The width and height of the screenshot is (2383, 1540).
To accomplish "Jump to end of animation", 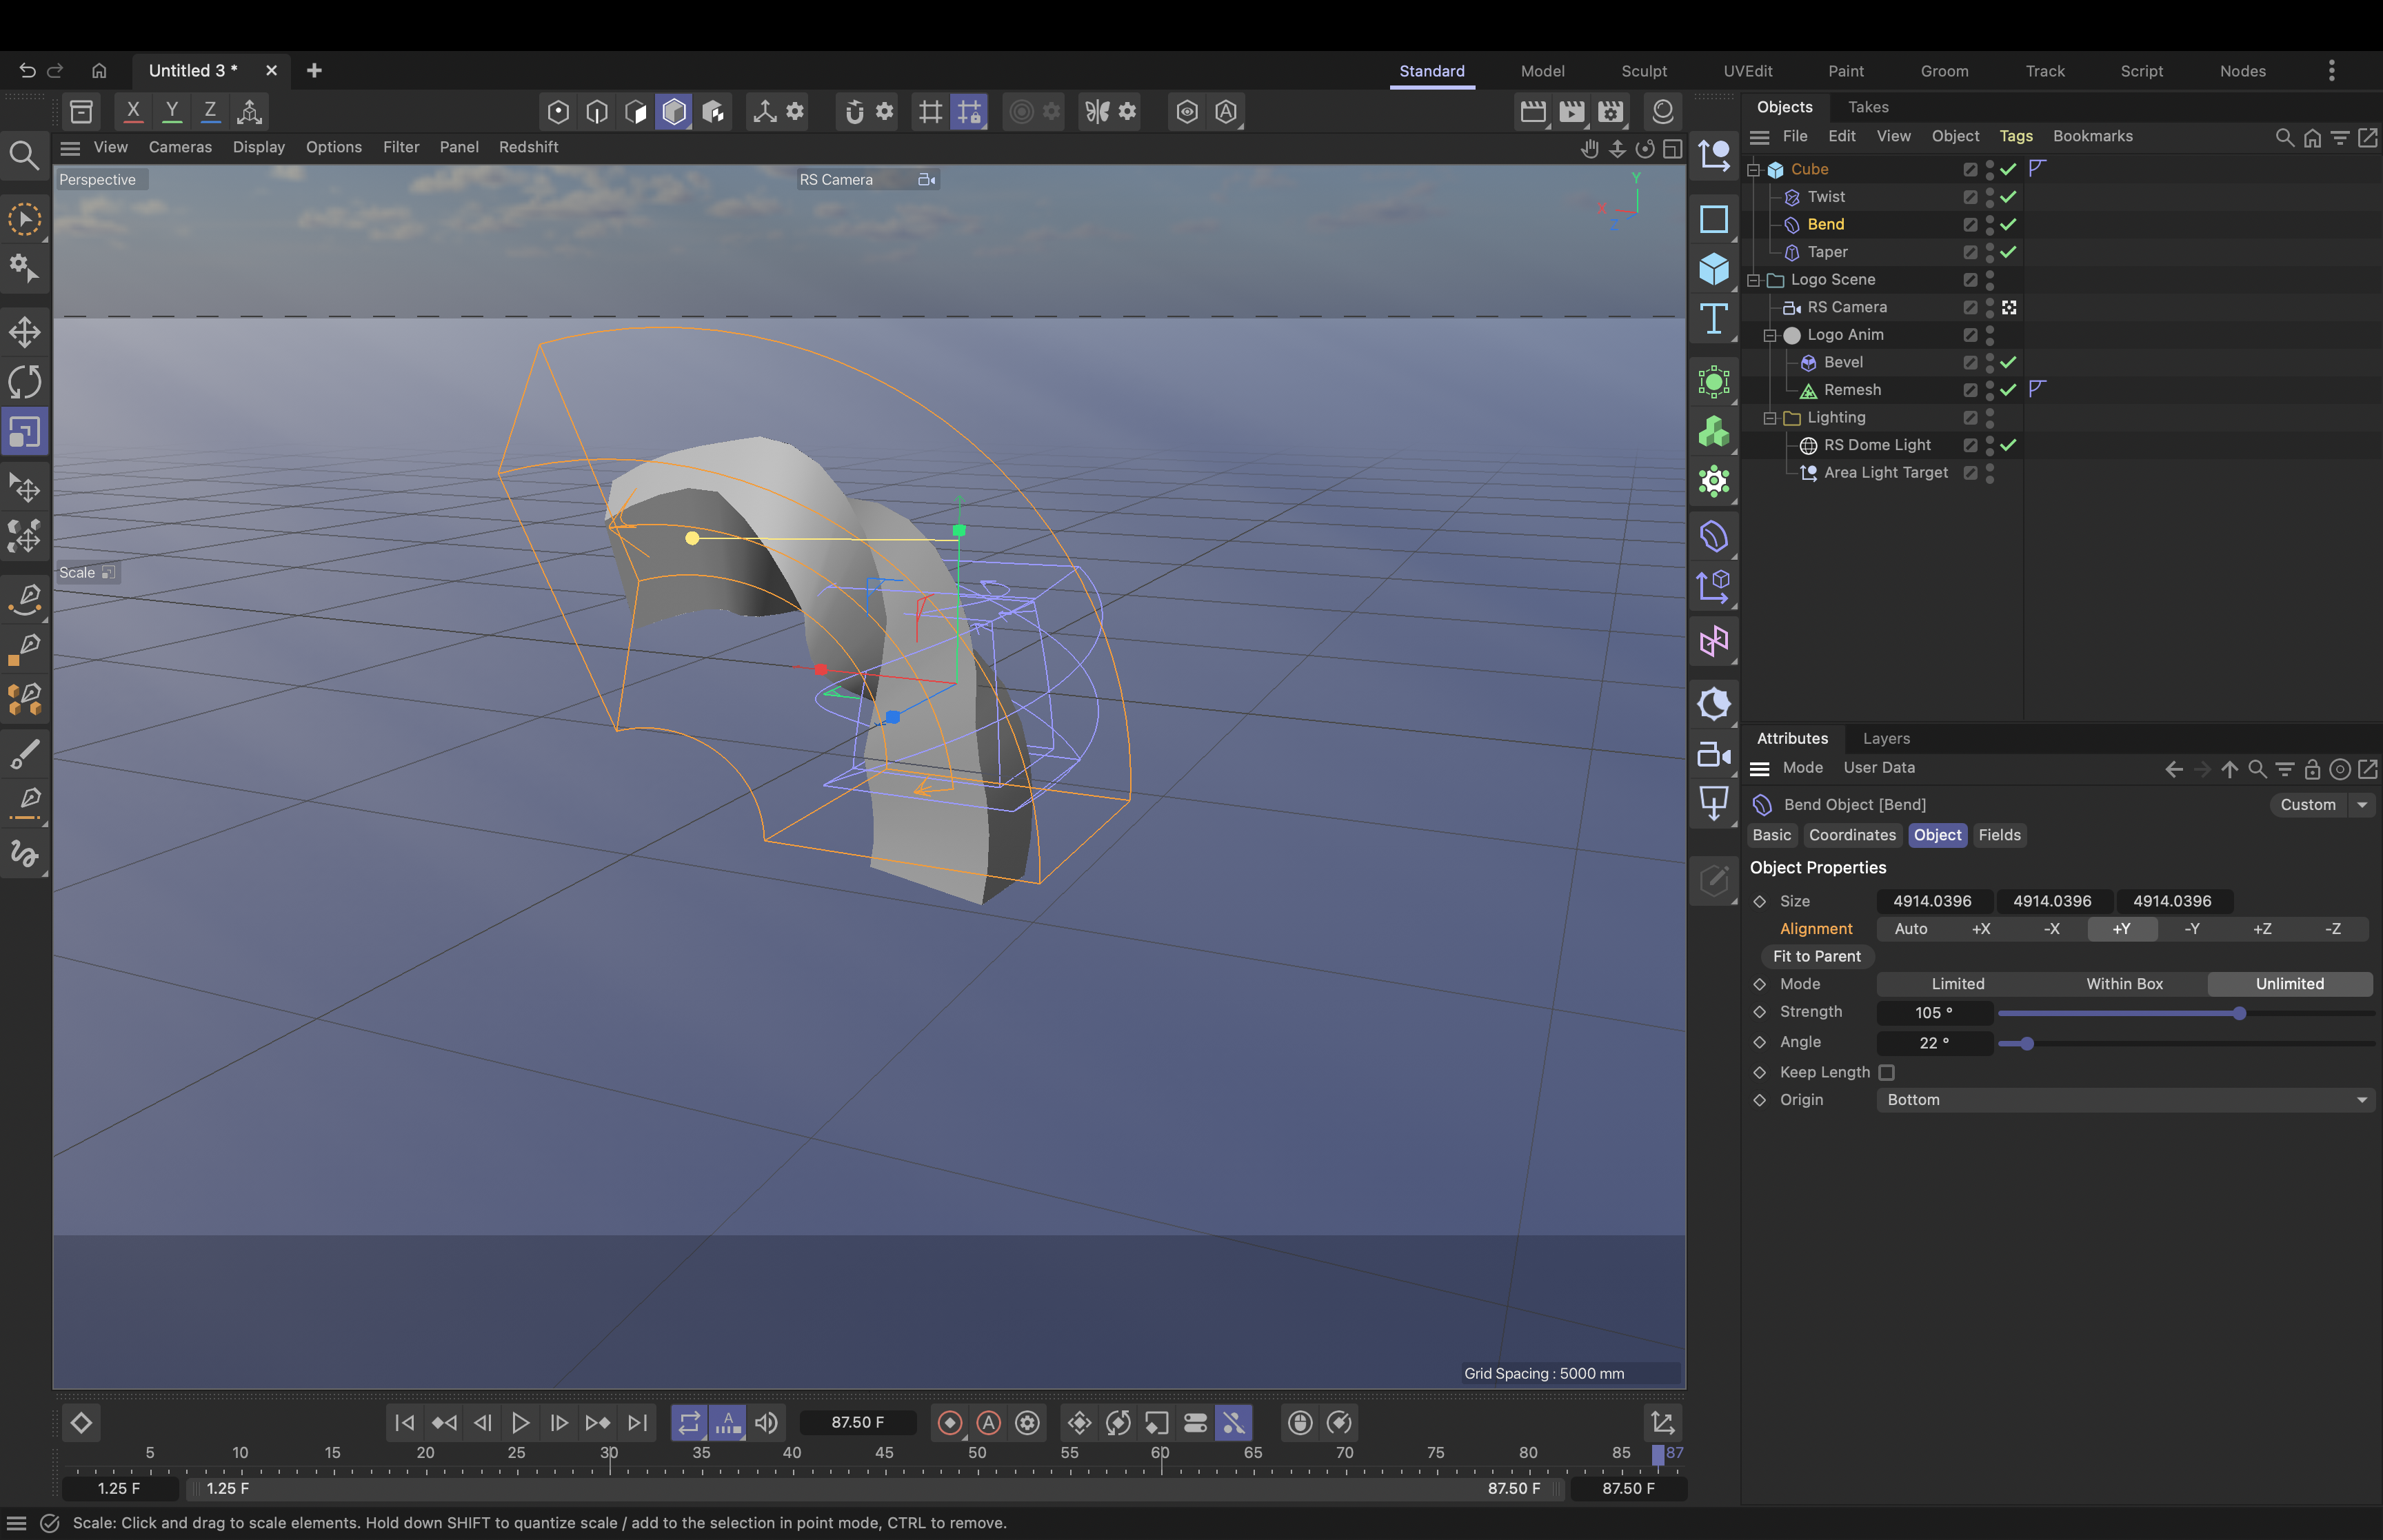I will [x=637, y=1422].
